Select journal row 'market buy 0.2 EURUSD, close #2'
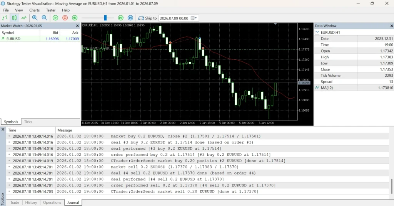Image resolution: width=394 pixels, height=206 pixels. pos(197,136)
